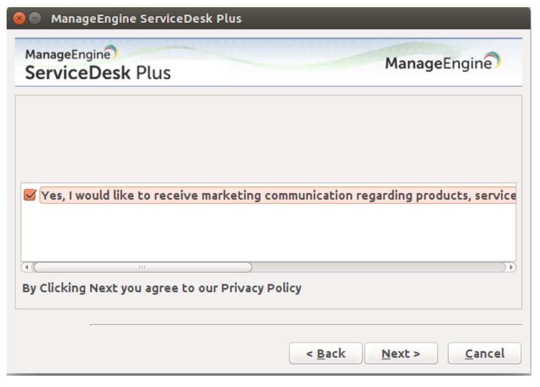Click the horizontal separator line above the buttons

click(x=306, y=325)
